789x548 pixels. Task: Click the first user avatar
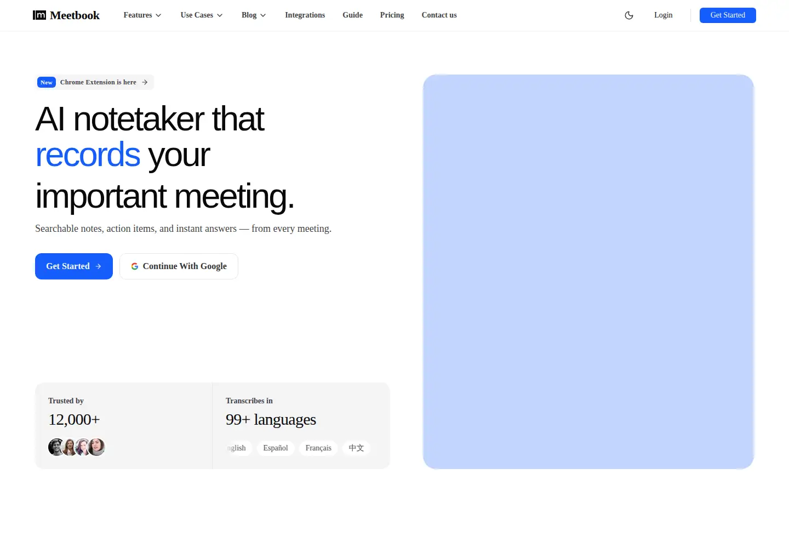coord(56,447)
